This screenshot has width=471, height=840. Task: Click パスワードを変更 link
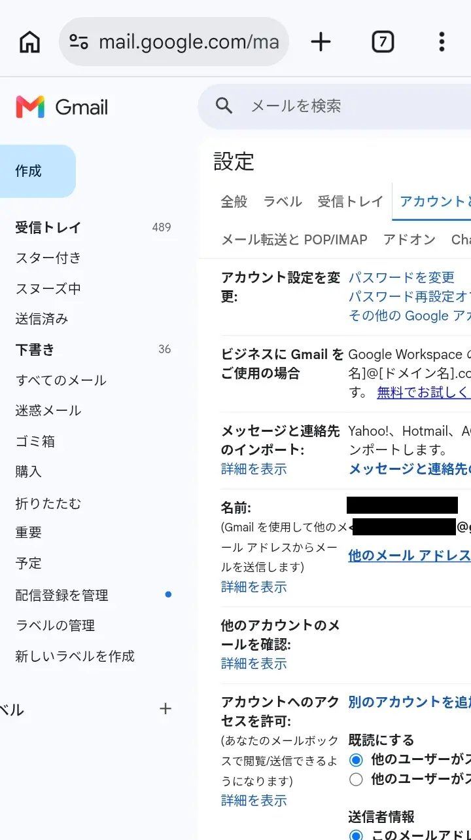(x=401, y=277)
